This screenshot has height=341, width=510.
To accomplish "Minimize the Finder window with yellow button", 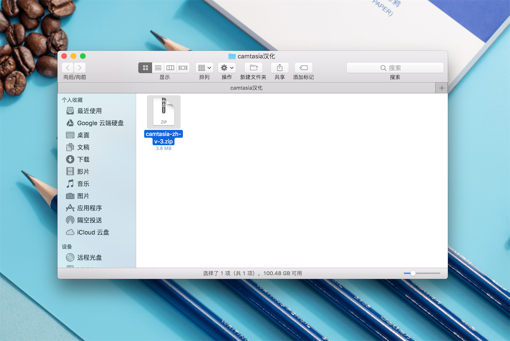I will [x=73, y=56].
